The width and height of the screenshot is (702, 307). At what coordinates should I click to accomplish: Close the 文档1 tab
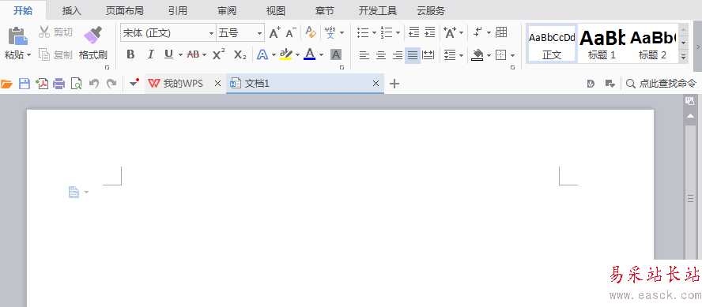pos(376,84)
